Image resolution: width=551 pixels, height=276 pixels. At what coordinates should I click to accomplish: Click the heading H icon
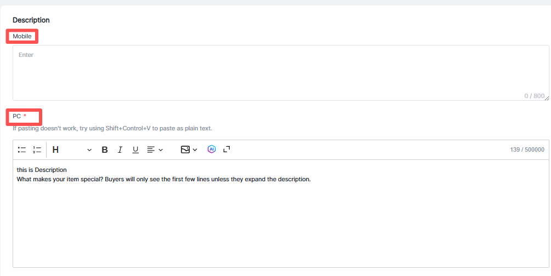pos(55,150)
